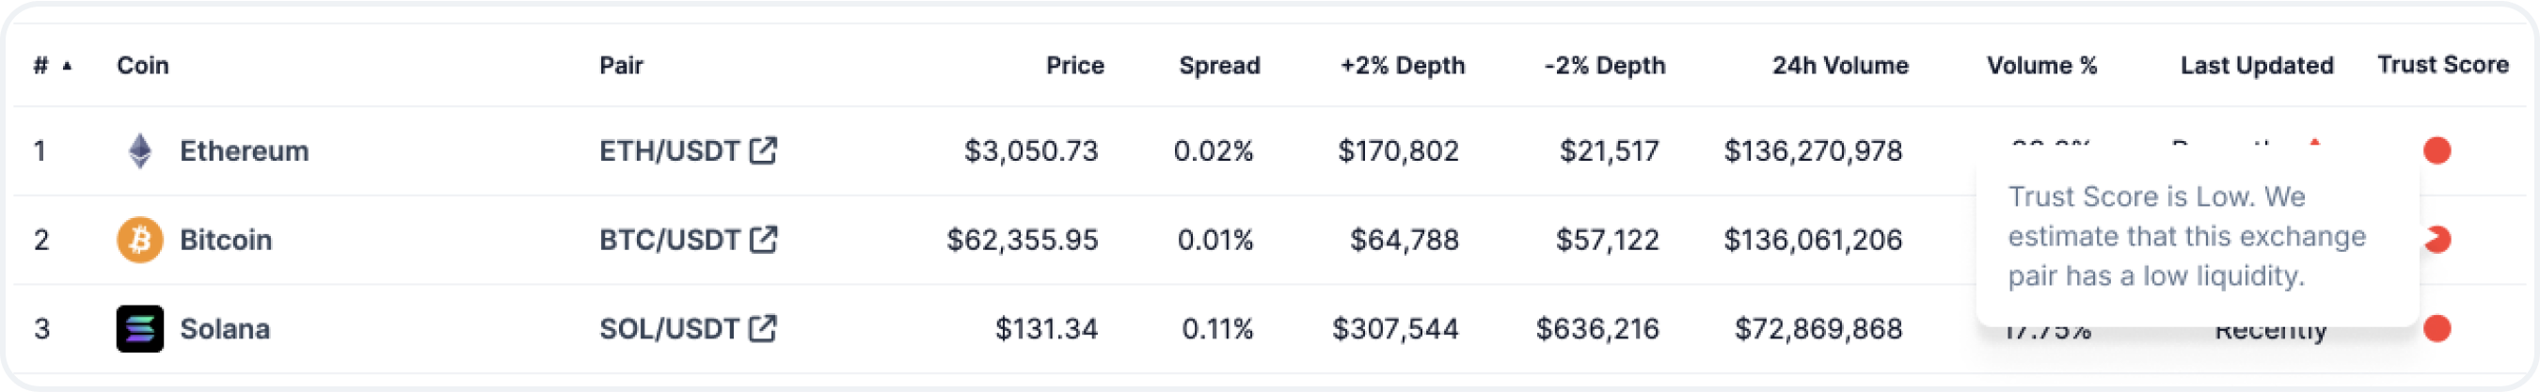Toggle sort arrow next to # column

(x=67, y=66)
